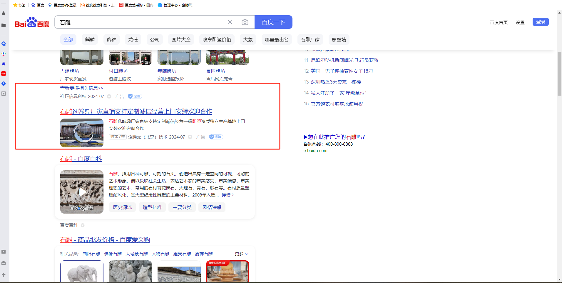The image size is (562, 283).
Task: Open the 村口牌坊 link
Action: [118, 71]
